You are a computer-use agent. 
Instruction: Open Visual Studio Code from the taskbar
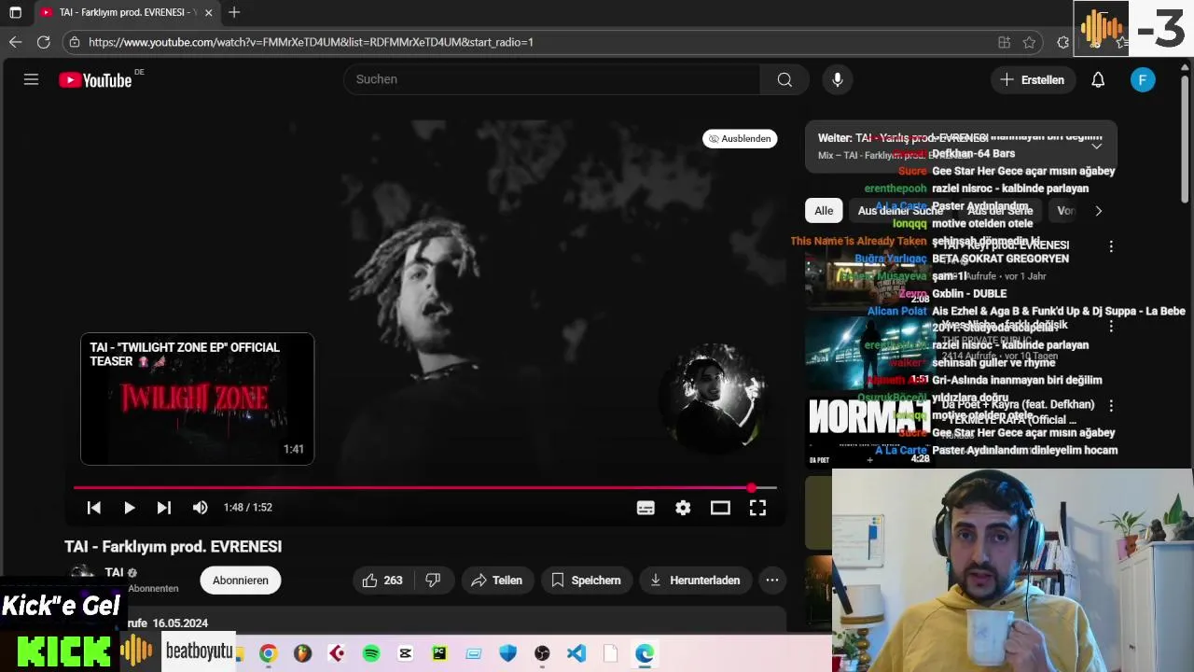click(x=576, y=653)
